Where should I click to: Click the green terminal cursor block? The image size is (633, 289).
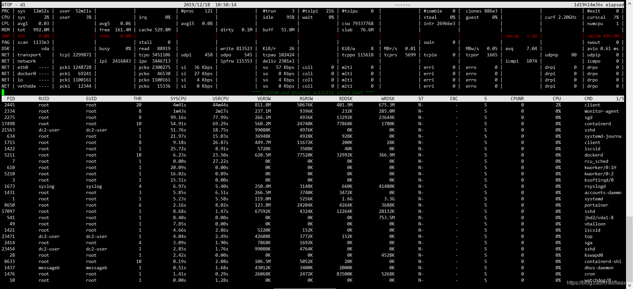pos(3,92)
